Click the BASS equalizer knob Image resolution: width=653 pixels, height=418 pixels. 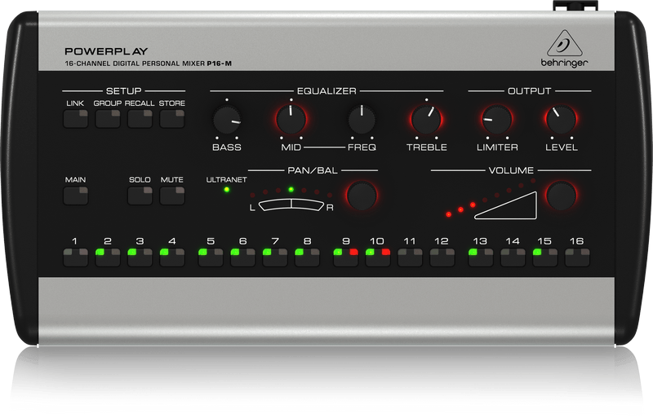click(226, 121)
